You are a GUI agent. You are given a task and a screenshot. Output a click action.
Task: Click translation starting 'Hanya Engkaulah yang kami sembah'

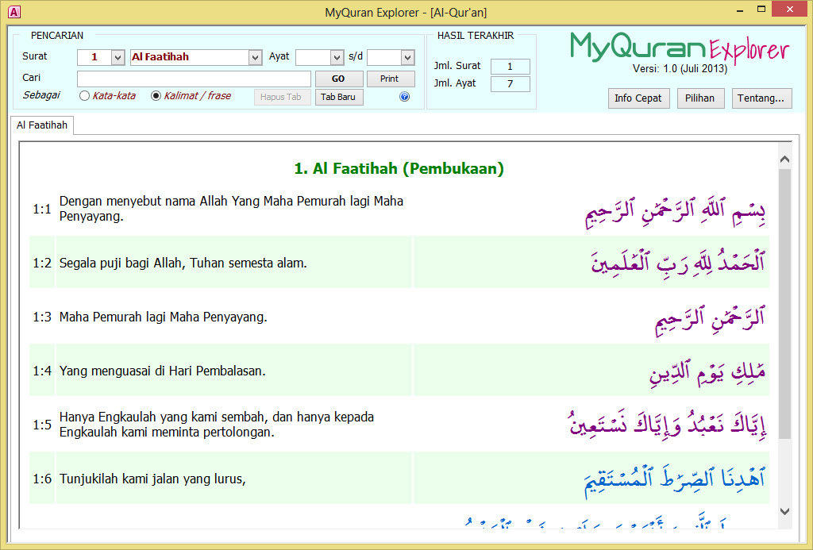[217, 425]
